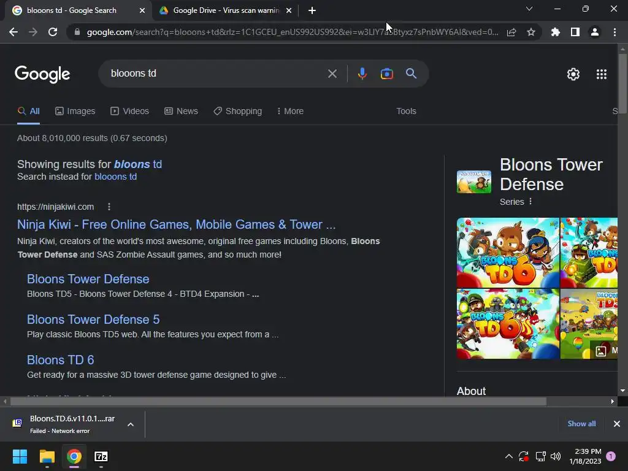This screenshot has height=471, width=628.
Task: Start voice search with microphone
Action: 362,74
